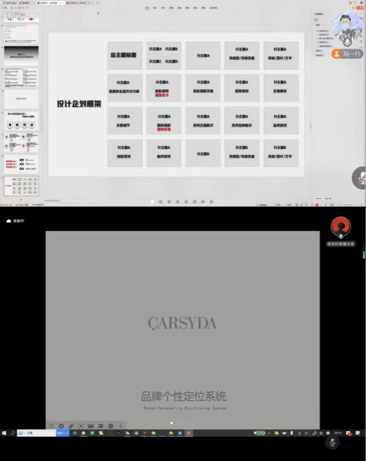This screenshot has width=366, height=461.
Task: Tick the first checkbox in right side panel
Action: click(318, 31)
